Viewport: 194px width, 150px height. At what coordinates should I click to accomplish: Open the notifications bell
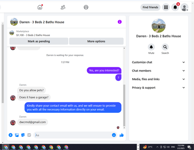pos(175,7)
